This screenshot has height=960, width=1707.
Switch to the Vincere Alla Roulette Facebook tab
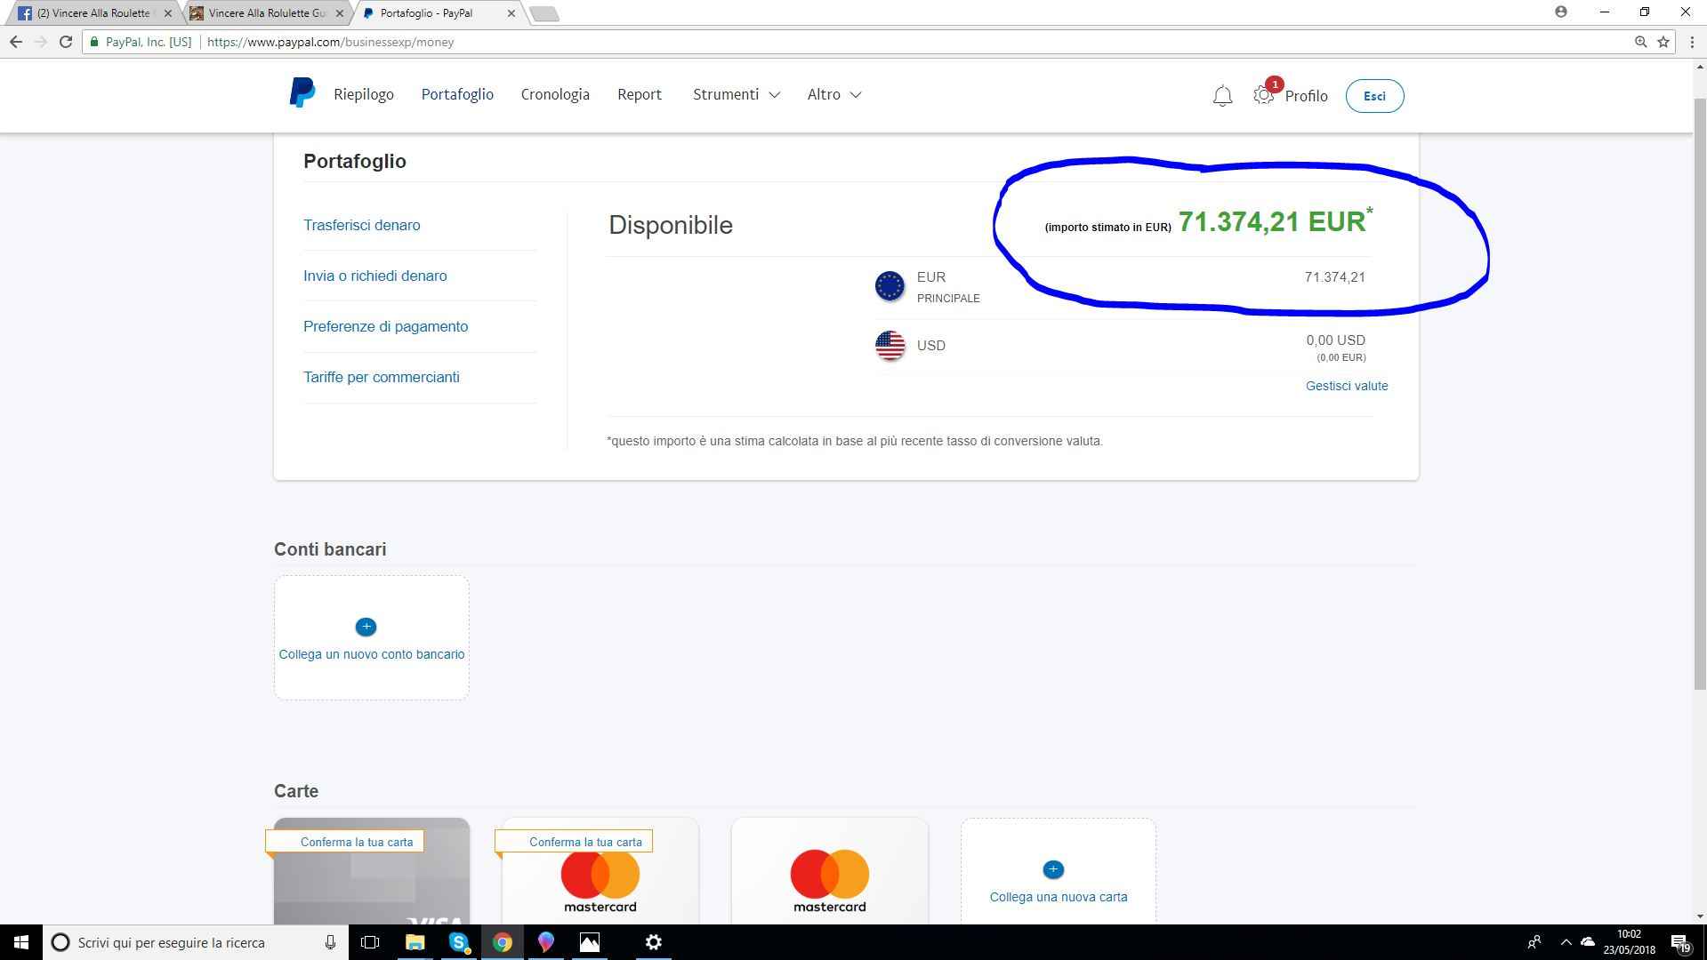click(x=93, y=13)
